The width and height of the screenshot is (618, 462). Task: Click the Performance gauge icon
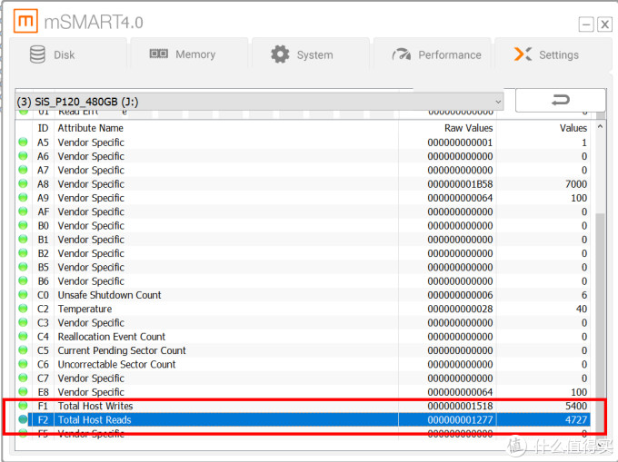click(401, 54)
